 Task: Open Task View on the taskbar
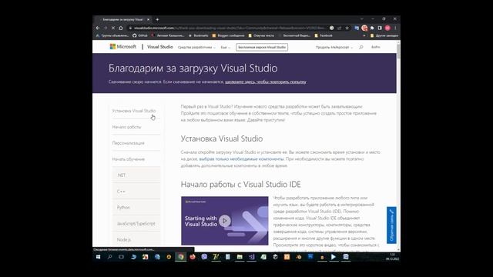(122, 257)
